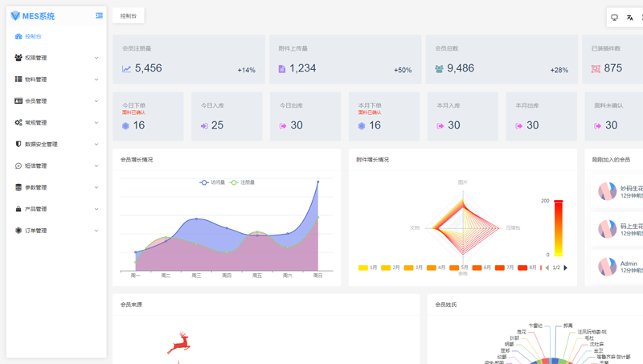Click the 会员管理 ID card icon
The width and height of the screenshot is (643, 364).
18,100
